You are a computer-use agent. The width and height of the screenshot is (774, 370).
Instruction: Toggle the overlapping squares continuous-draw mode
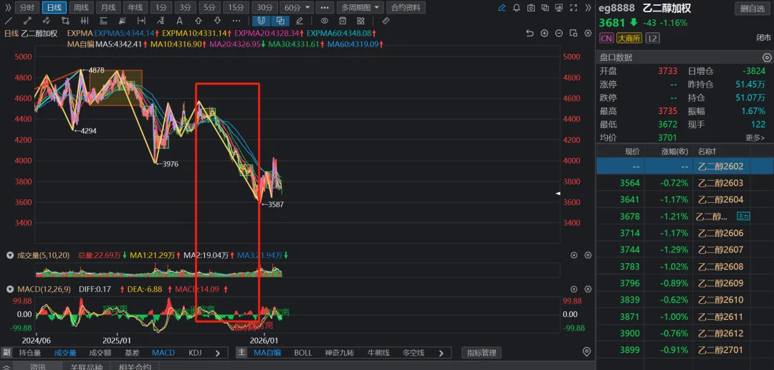[280, 20]
